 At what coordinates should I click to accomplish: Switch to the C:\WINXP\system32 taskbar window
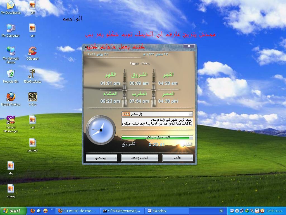[122, 211]
